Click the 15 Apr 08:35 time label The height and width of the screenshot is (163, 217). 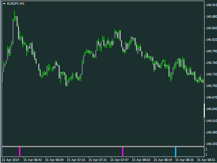(x=184, y=160)
